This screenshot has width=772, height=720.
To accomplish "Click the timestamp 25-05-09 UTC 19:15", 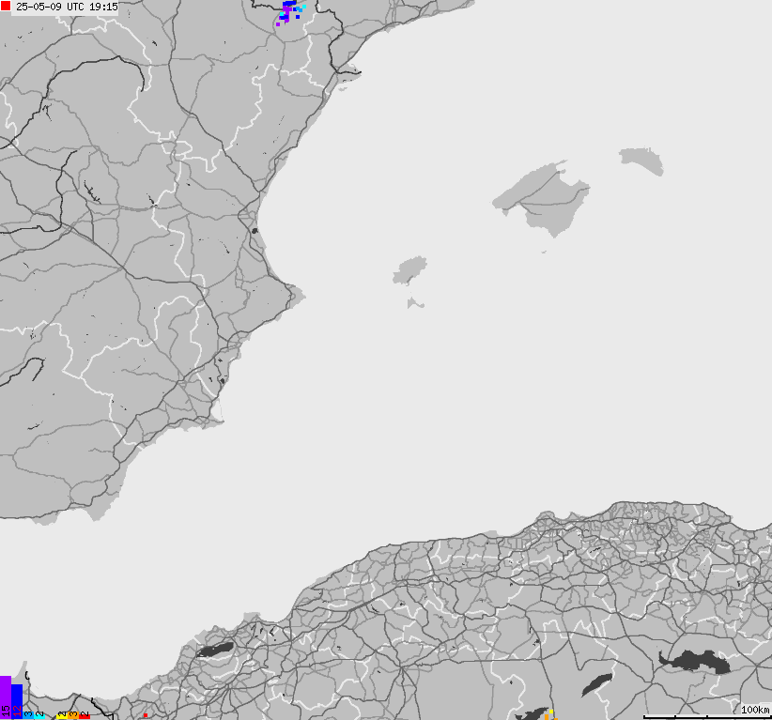I will click(x=67, y=7).
